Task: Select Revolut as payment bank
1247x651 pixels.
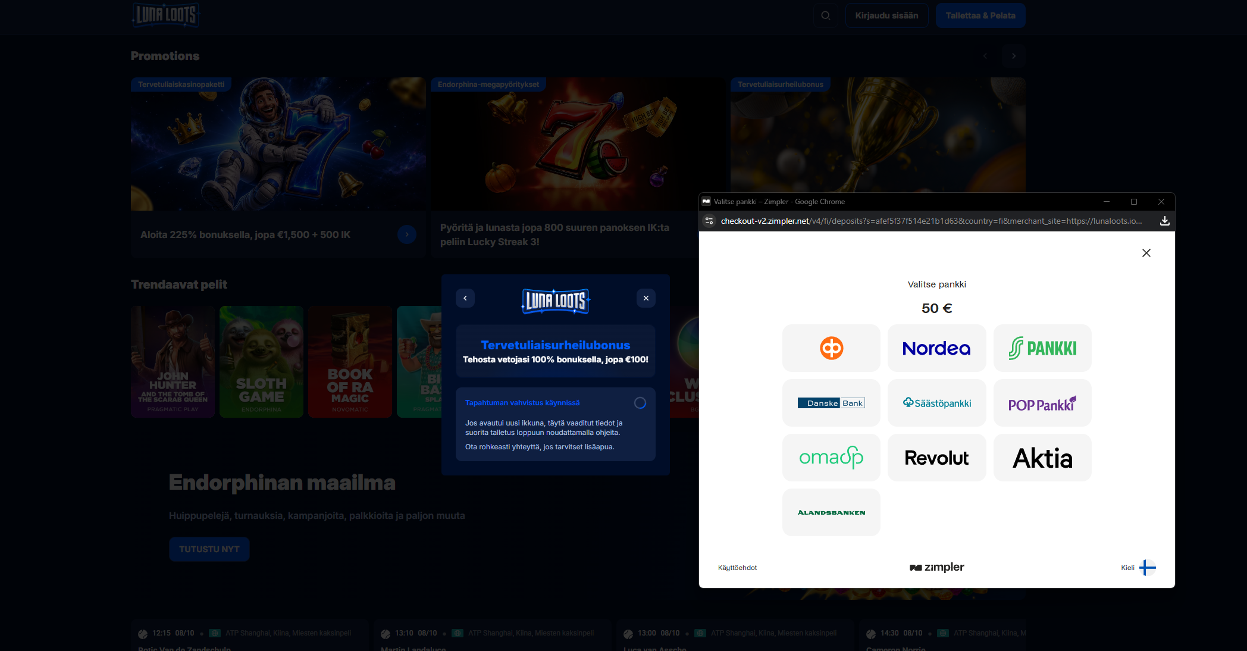Action: pos(936,458)
